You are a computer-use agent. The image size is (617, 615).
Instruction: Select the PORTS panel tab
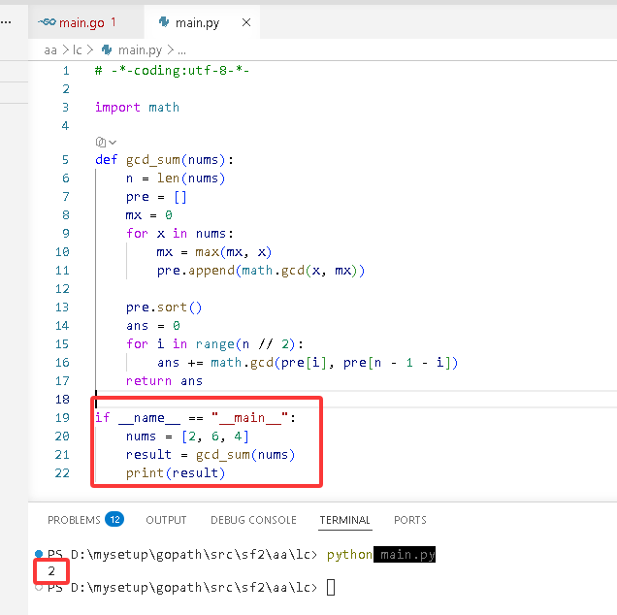pos(410,520)
